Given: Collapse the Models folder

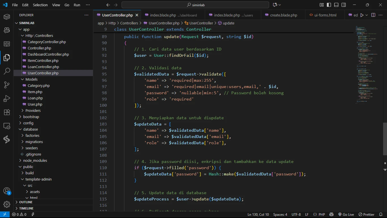Looking at the screenshot, I should tap(31, 79).
